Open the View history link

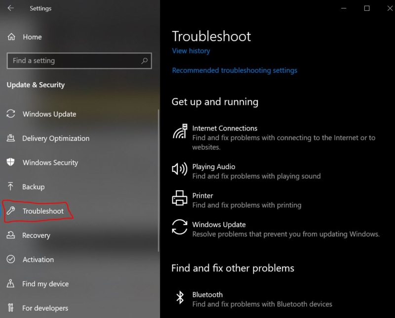click(191, 51)
